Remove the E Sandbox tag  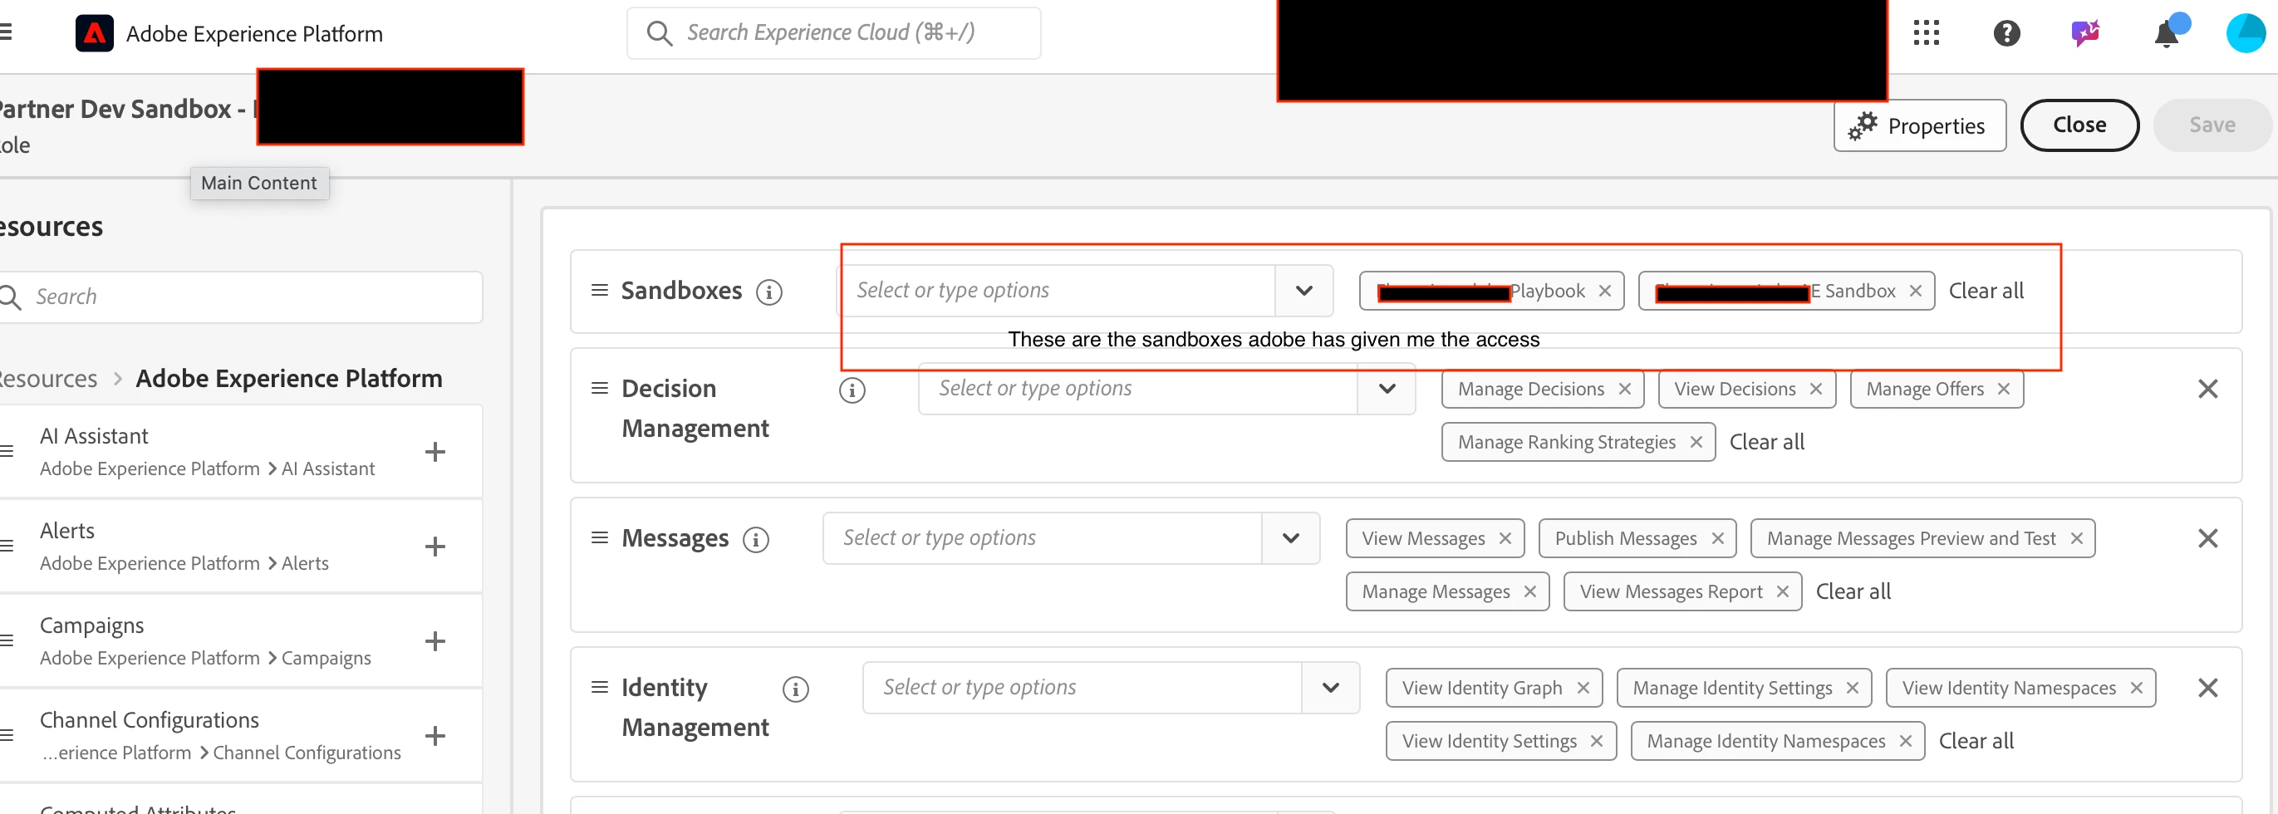coord(1915,291)
